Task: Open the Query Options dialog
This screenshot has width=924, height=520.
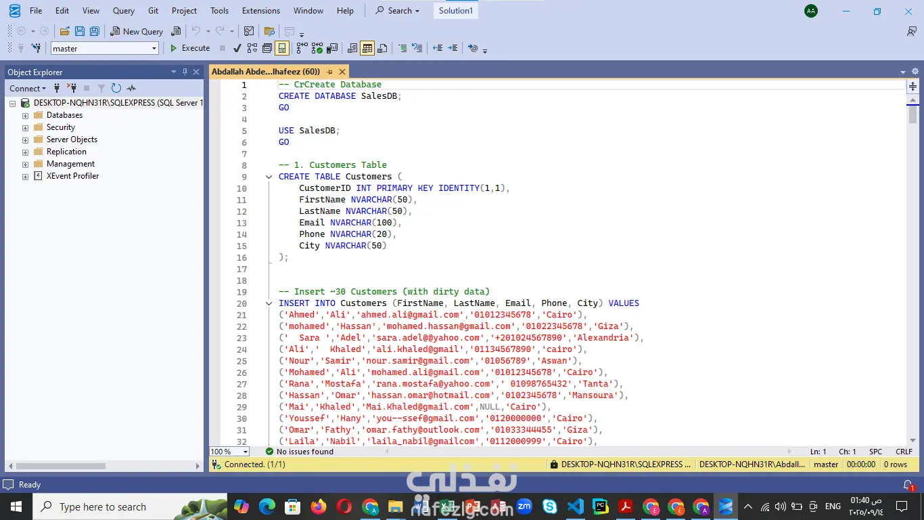Action: (267, 48)
